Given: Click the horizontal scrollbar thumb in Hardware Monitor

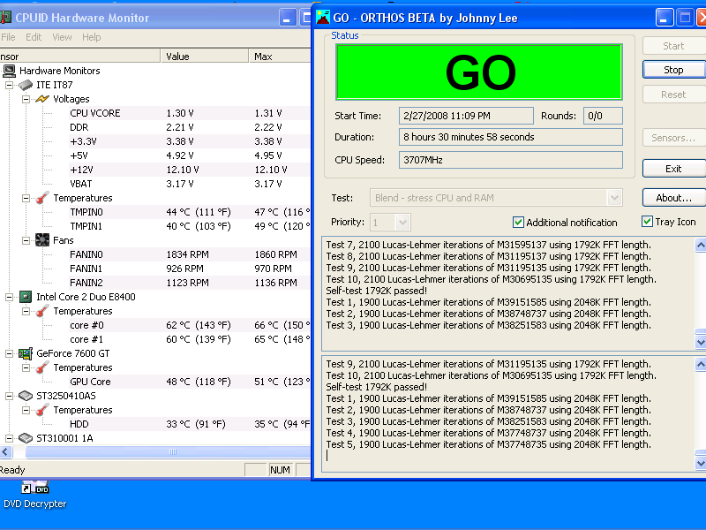Looking at the screenshot, I should coord(168,452).
